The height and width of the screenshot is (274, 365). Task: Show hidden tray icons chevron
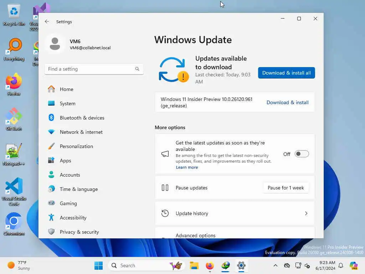(x=276, y=265)
